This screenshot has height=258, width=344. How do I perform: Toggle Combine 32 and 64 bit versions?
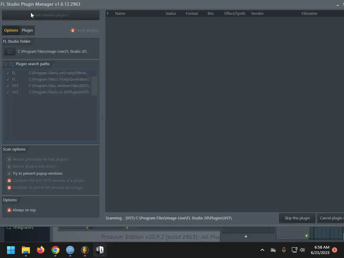pyautogui.click(x=9, y=187)
